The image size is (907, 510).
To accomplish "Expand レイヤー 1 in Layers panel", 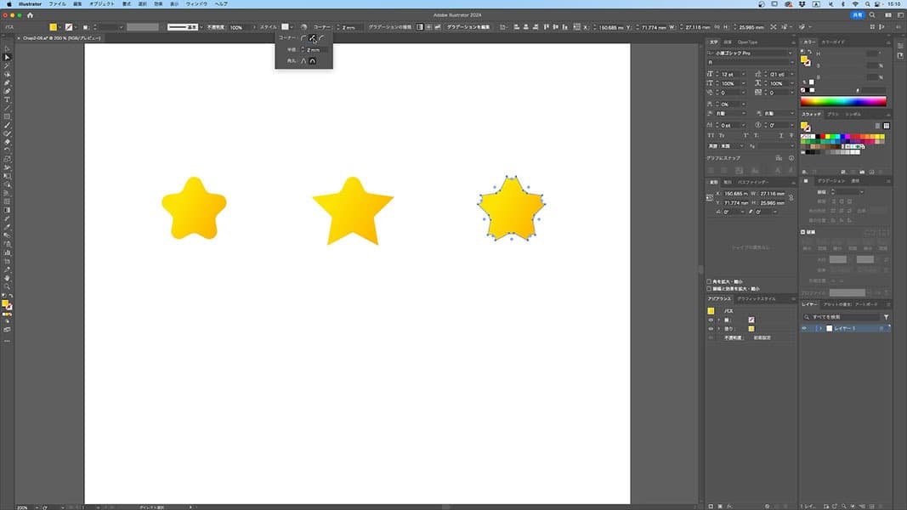I will pos(819,328).
